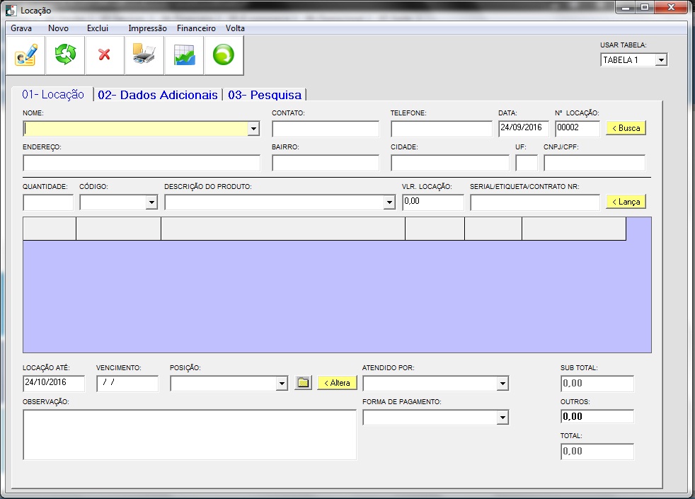Viewport: 695px width, 499px height.
Task: Click the Locação window title bar icon
Action: pos(11,11)
